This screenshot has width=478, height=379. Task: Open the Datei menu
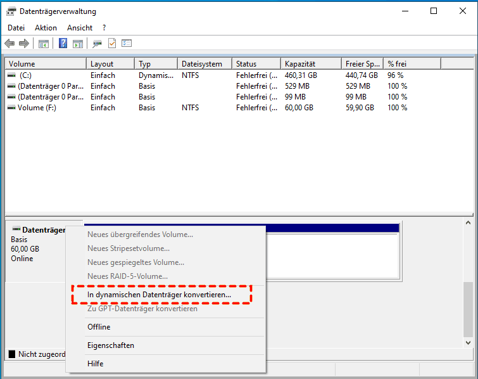(16, 28)
